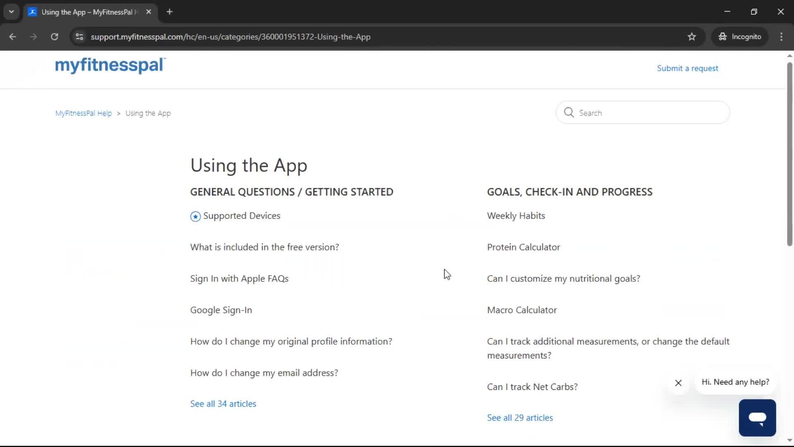Open Chrome three-dot menu
Image resolution: width=794 pixels, height=447 pixels.
click(781, 37)
